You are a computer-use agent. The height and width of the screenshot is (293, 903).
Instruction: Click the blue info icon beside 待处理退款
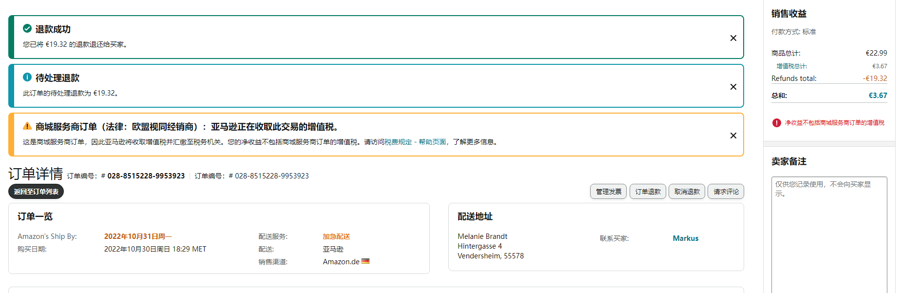pyautogui.click(x=27, y=78)
